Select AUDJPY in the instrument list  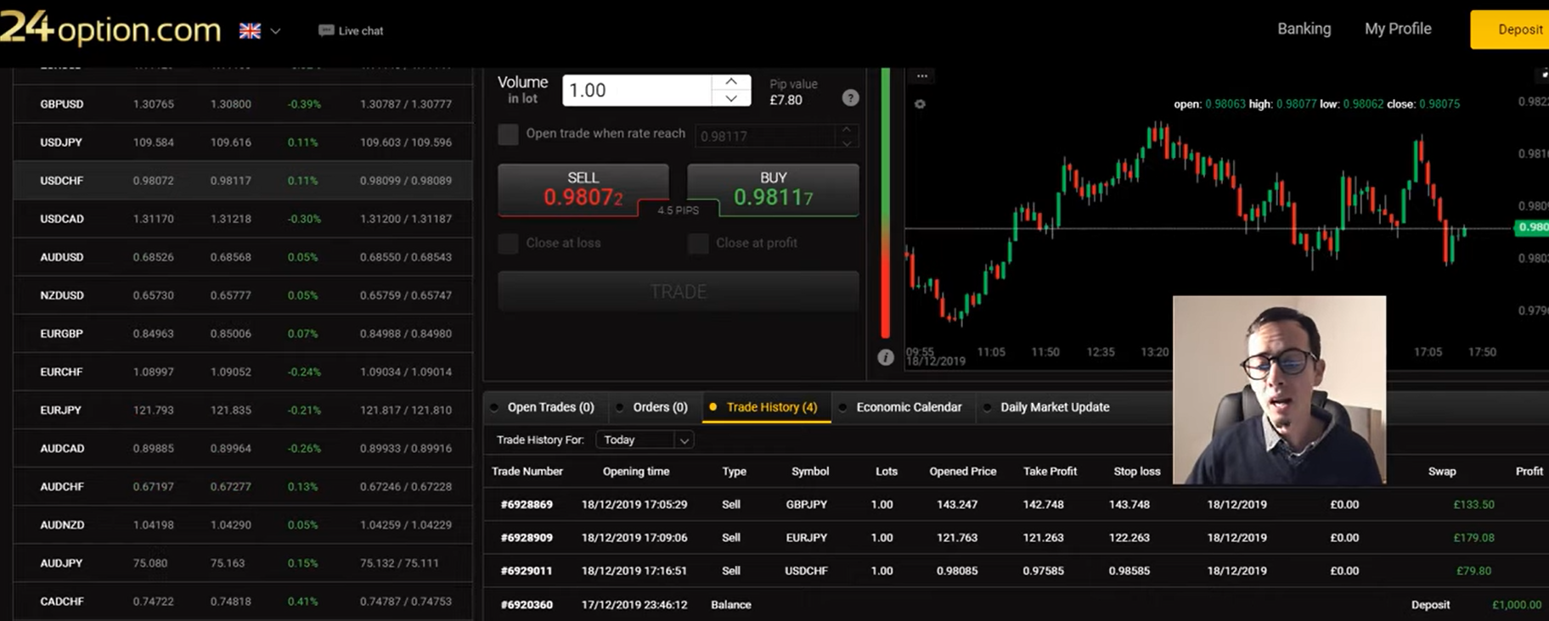[243, 562]
